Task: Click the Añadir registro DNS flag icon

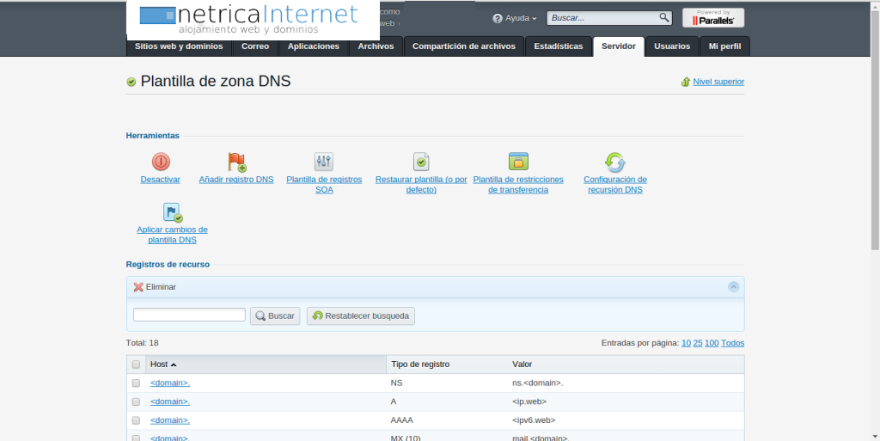Action: coord(236,162)
